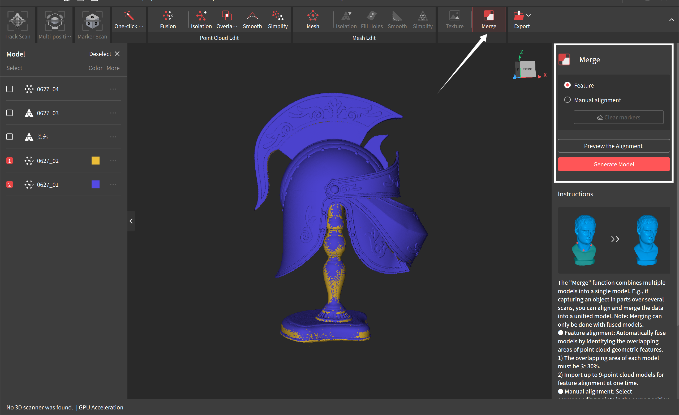Open more options for 0627_02
Screen dimensions: 679x415
pyautogui.click(x=113, y=161)
